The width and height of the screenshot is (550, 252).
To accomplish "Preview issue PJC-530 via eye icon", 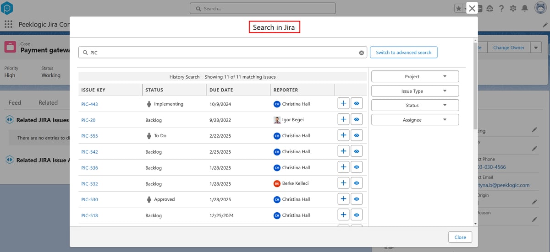I will coord(357,199).
